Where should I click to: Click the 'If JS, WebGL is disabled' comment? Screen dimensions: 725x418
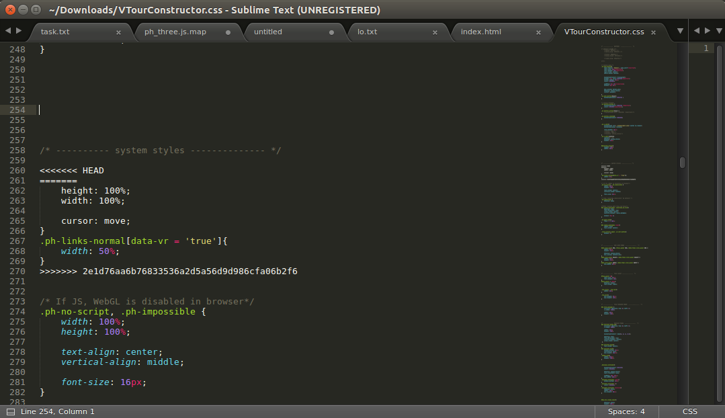click(x=146, y=302)
